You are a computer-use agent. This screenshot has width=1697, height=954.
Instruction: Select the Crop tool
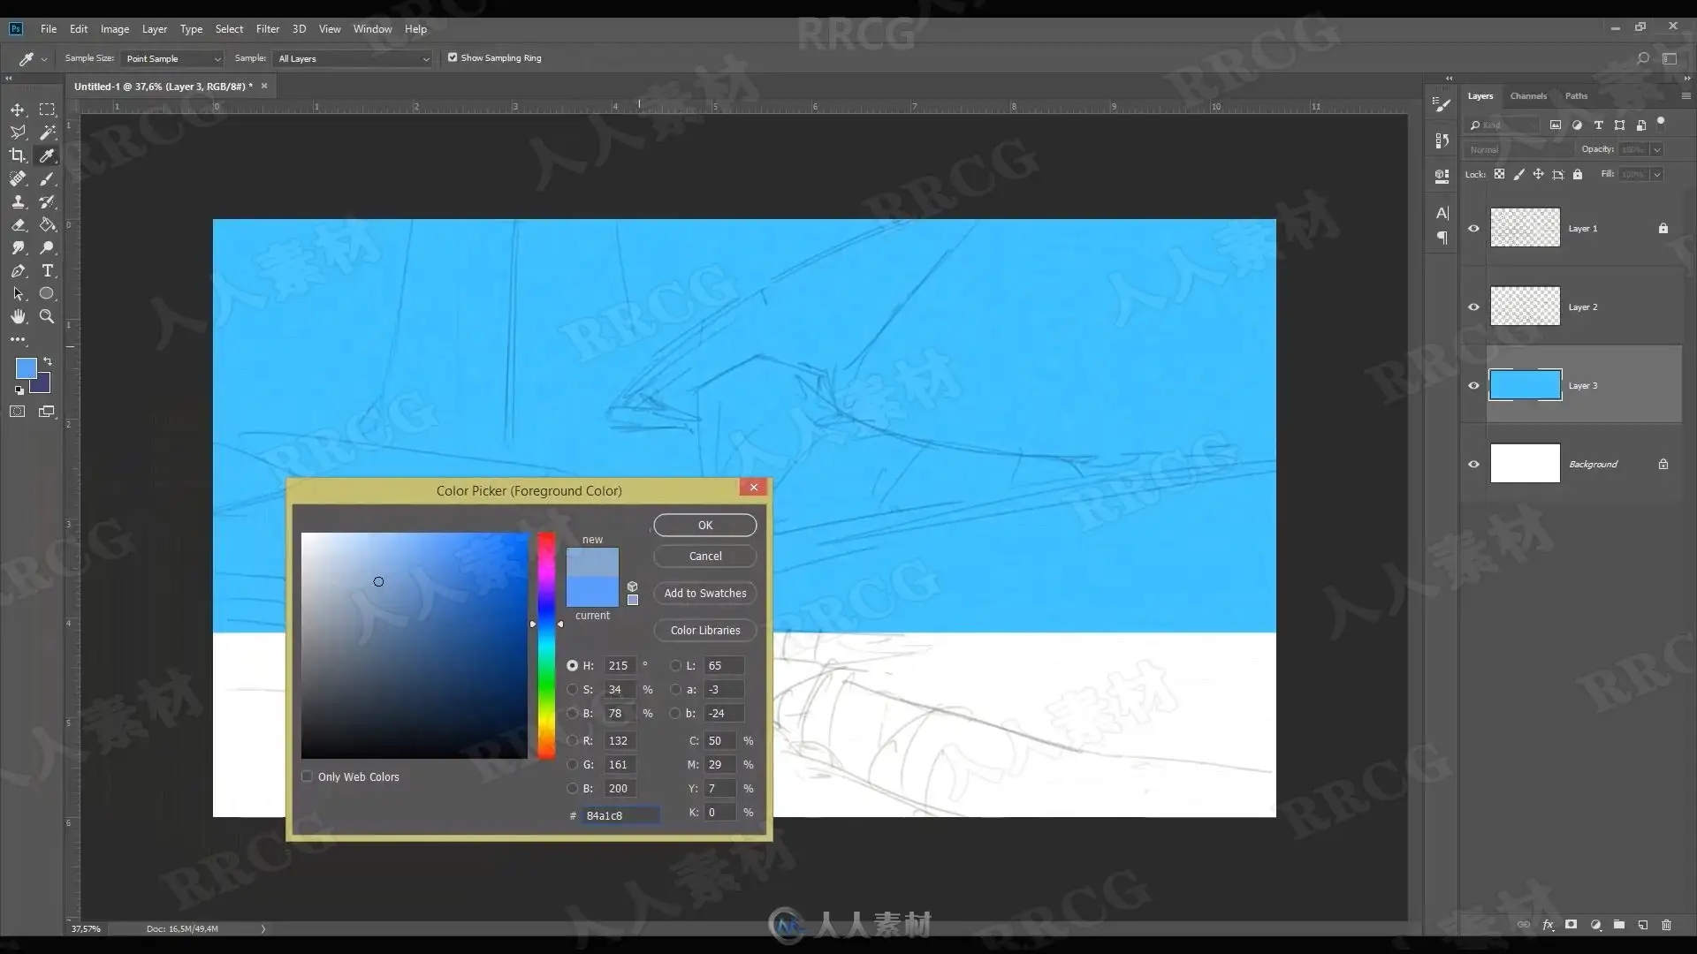pyautogui.click(x=18, y=155)
